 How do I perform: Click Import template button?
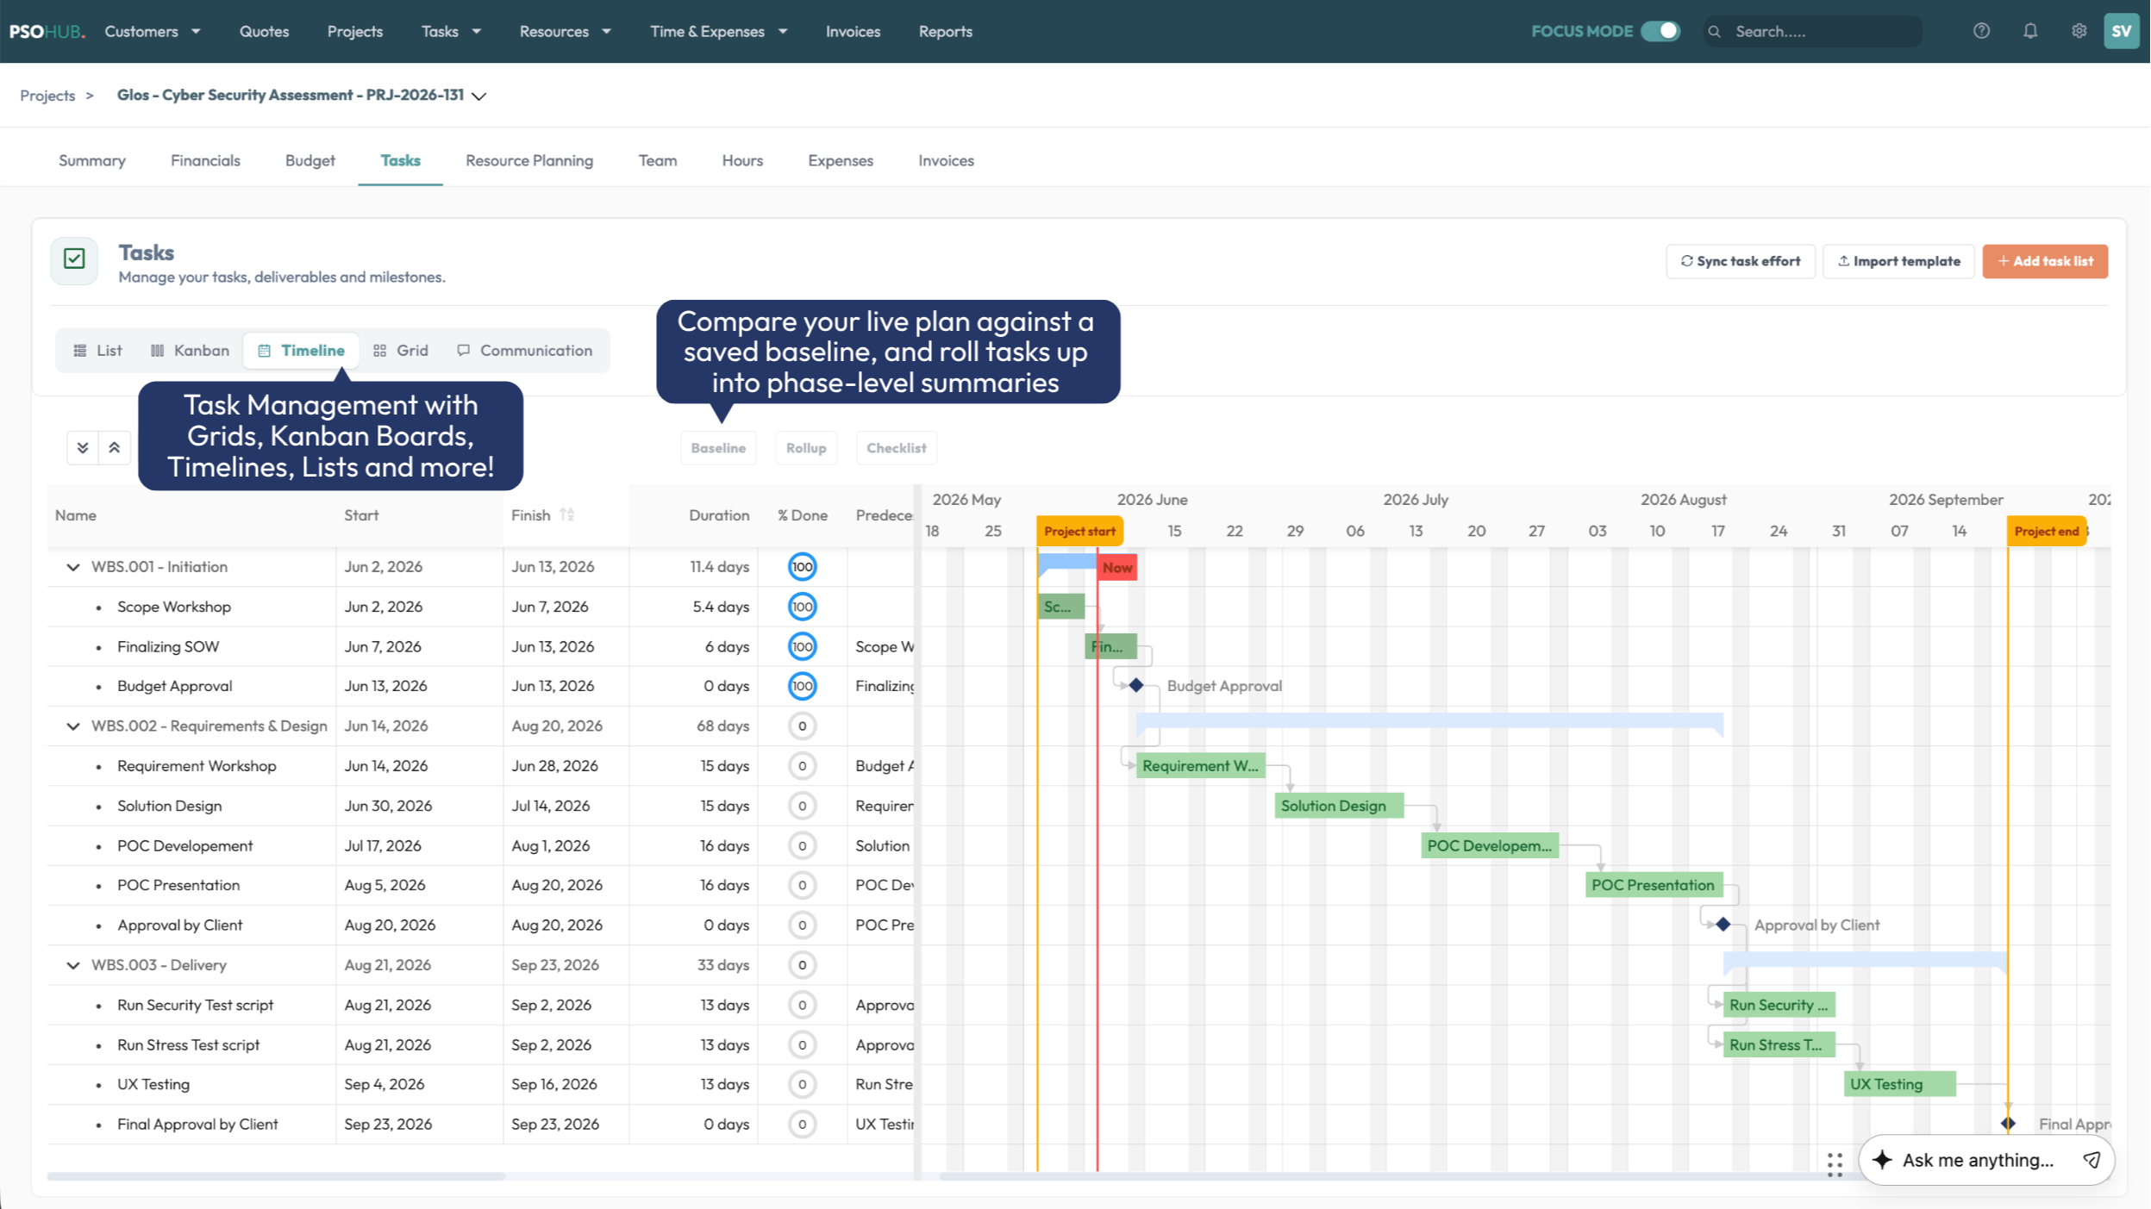pyautogui.click(x=1898, y=261)
